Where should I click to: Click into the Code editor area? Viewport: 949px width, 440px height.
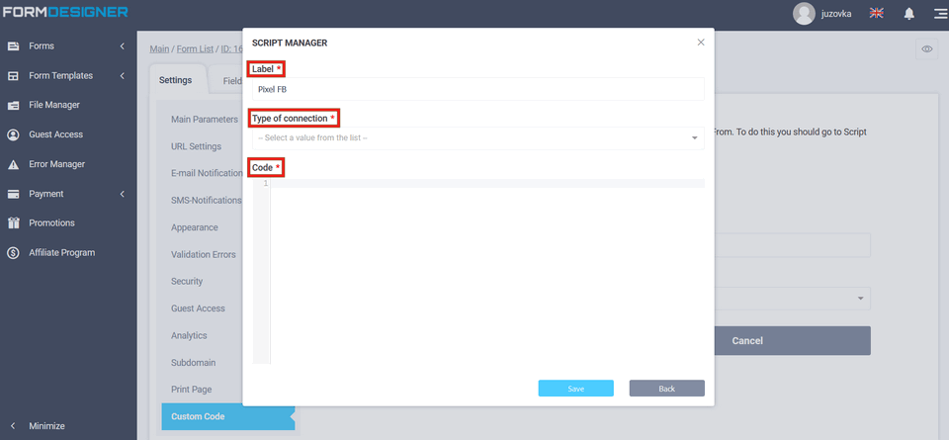487,271
